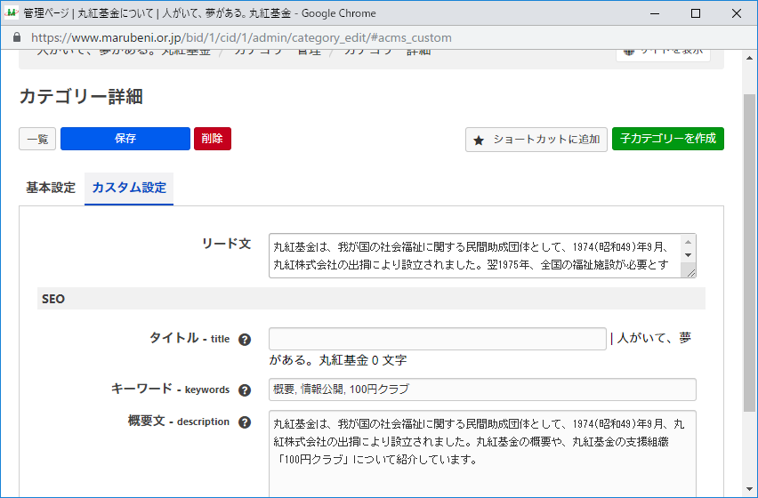The width and height of the screenshot is (758, 498).
Task: Click the red 削除 button
Action: coord(212,139)
